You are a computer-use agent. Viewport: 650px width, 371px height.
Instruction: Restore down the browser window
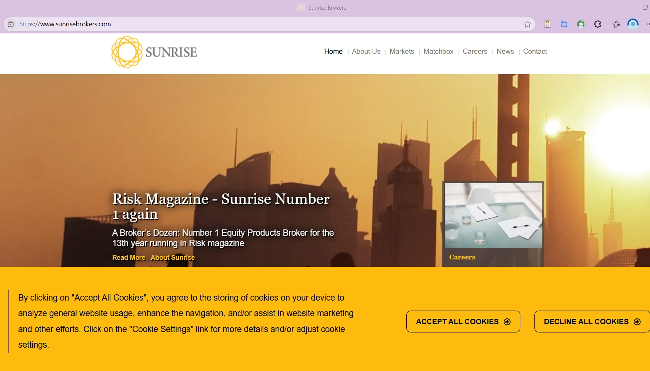[645, 7]
